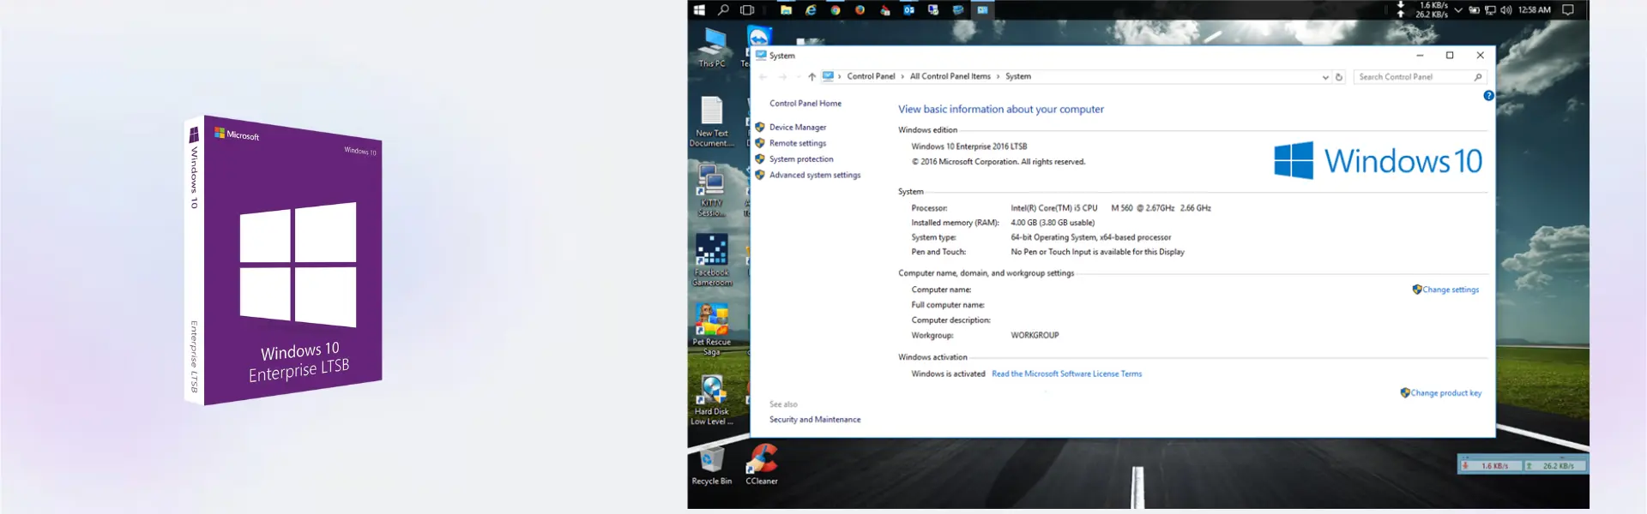Screen dimensions: 1647x514
Task: Expand chevron after Control Panel breadcrumb
Action: (902, 76)
